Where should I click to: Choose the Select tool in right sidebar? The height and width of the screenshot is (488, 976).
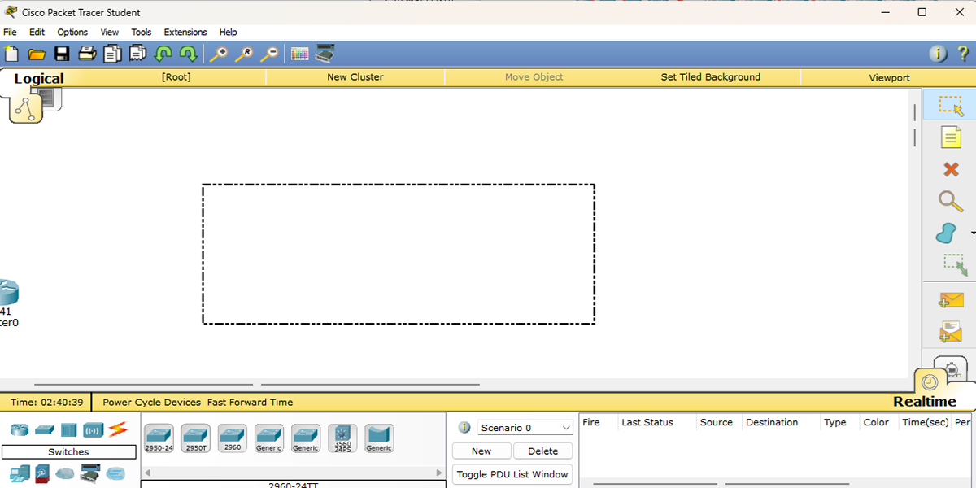pos(950,106)
